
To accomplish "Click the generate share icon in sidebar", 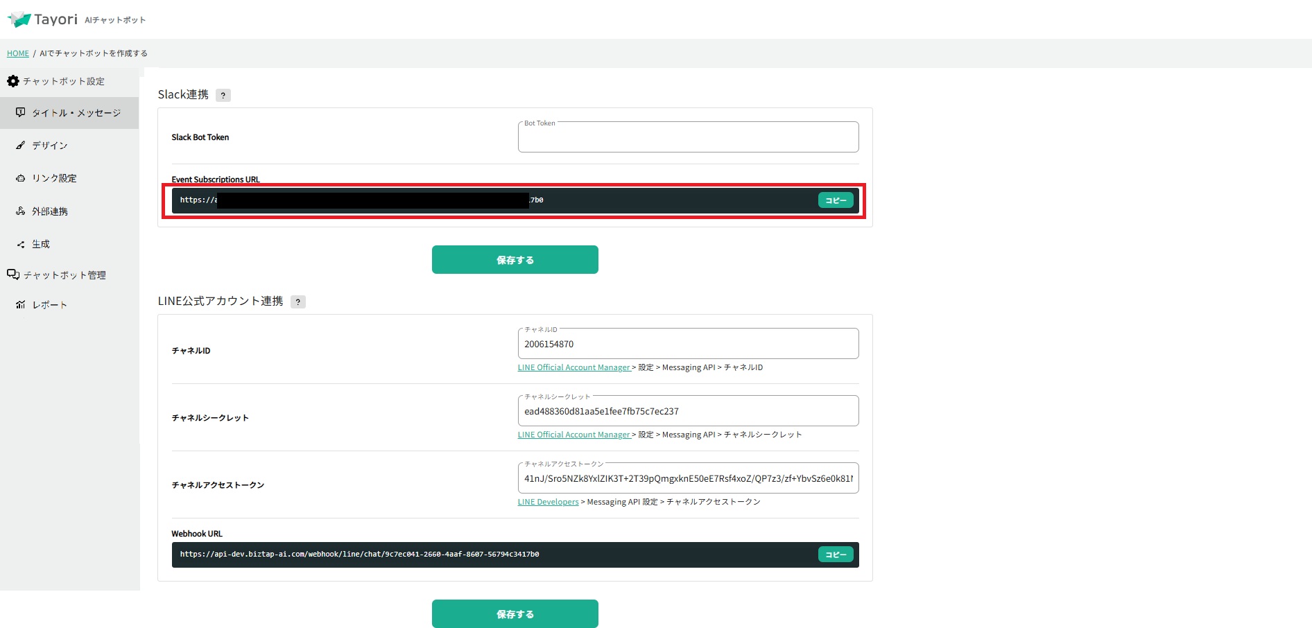I will (x=21, y=245).
